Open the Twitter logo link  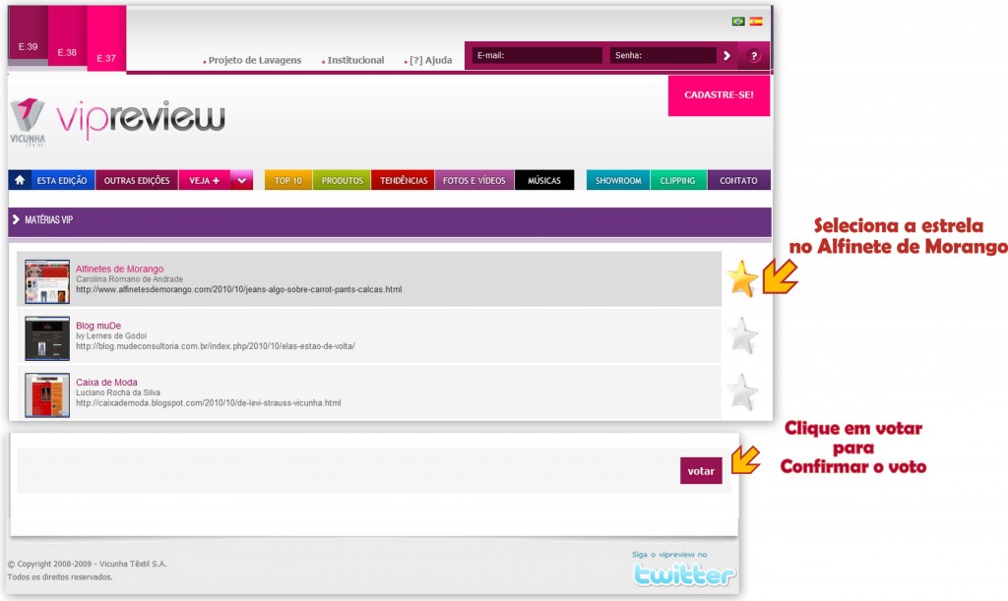click(x=684, y=574)
